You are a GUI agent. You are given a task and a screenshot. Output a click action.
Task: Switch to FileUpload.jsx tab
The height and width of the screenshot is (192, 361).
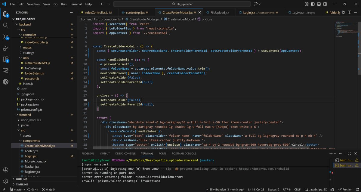tap(220, 13)
